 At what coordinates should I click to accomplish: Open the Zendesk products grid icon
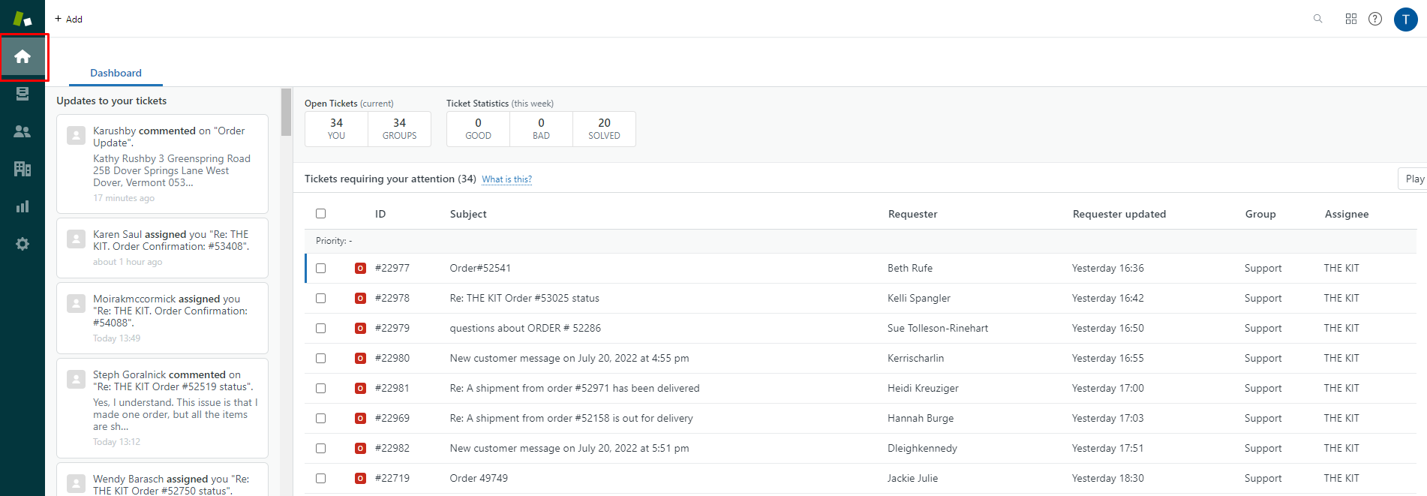point(1350,19)
